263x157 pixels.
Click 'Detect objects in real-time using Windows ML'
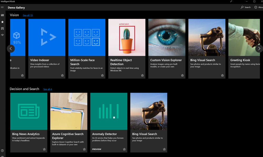(125, 69)
